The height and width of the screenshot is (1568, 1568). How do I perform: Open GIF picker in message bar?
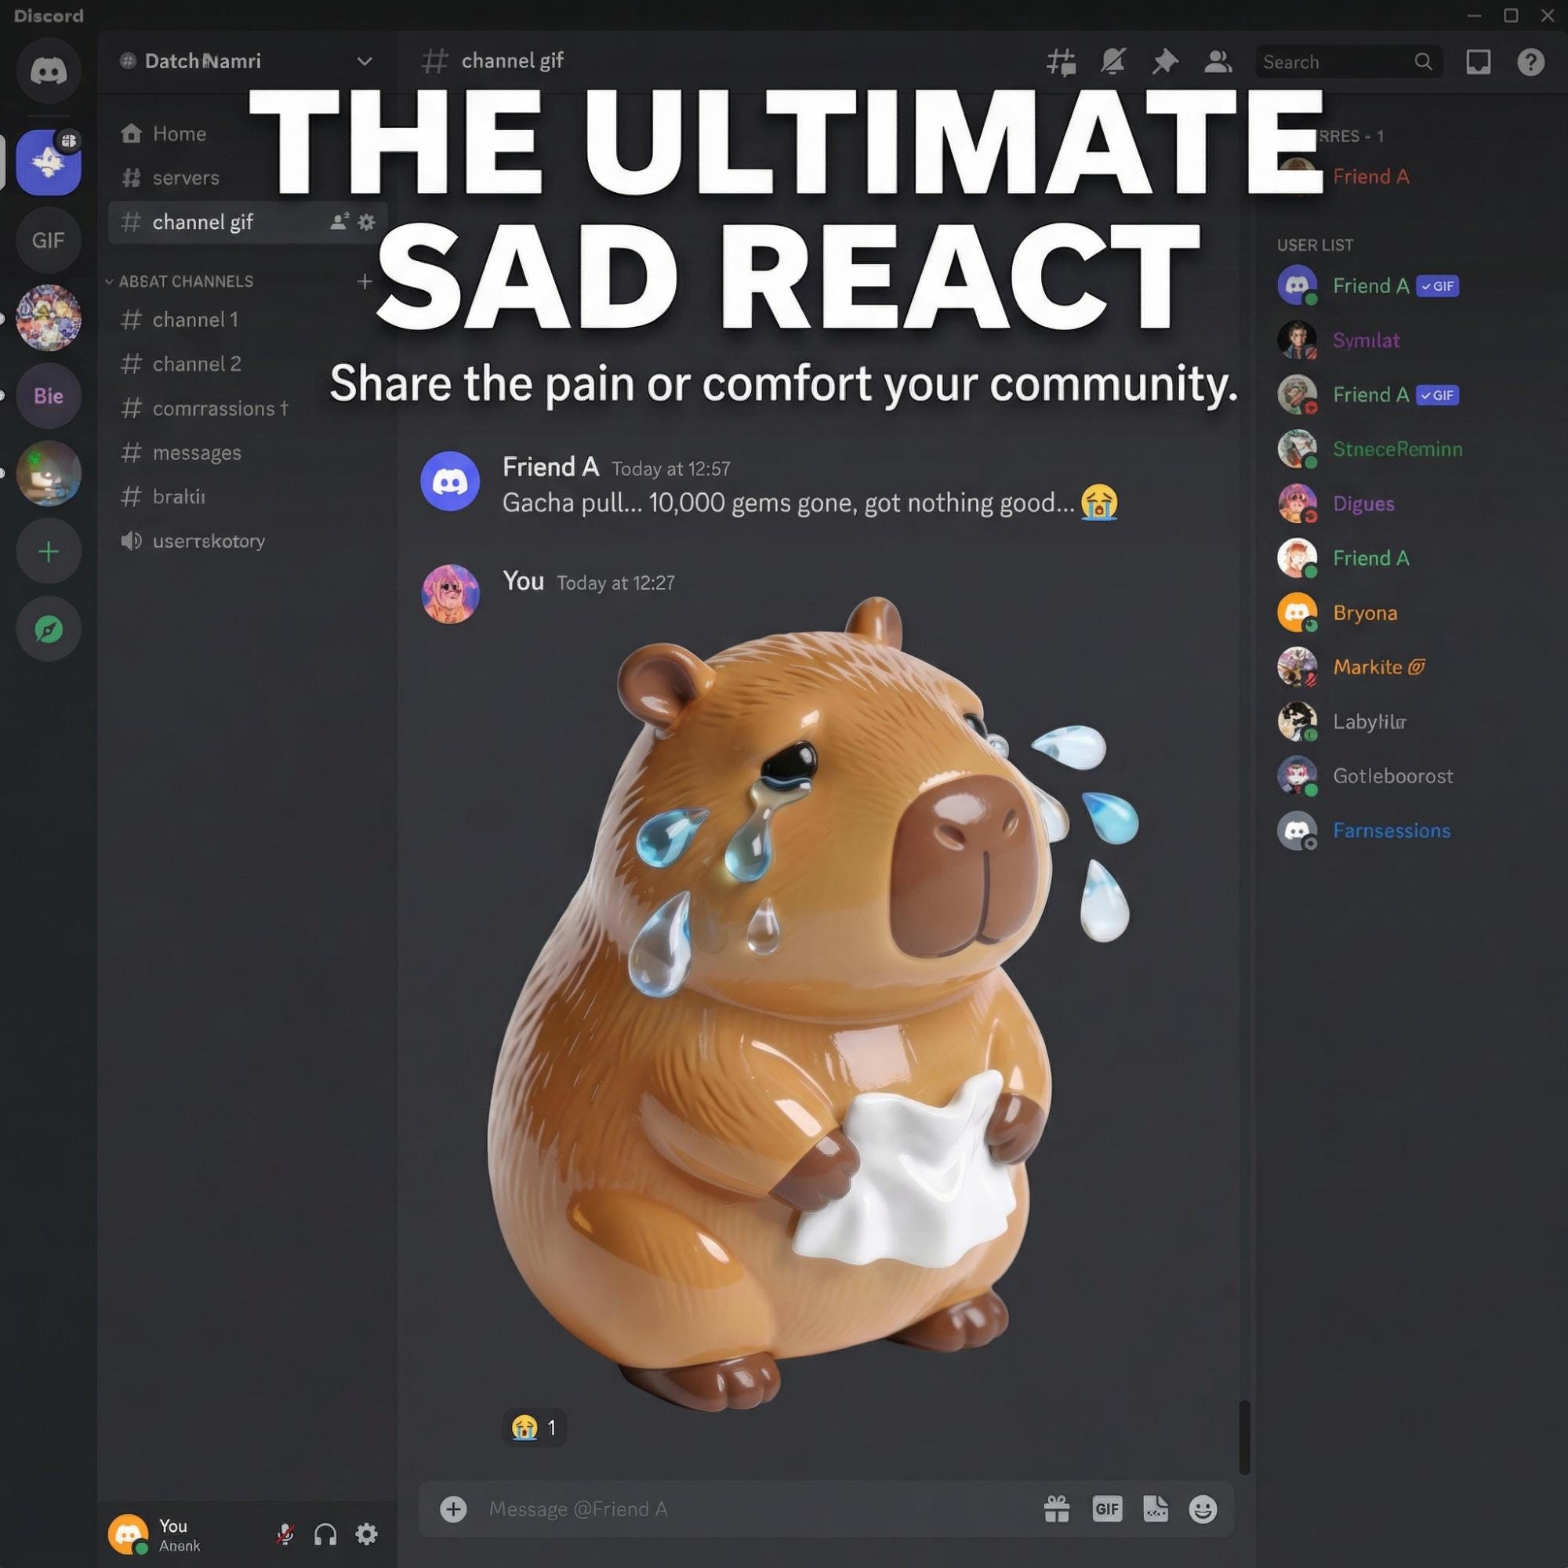(1107, 1509)
